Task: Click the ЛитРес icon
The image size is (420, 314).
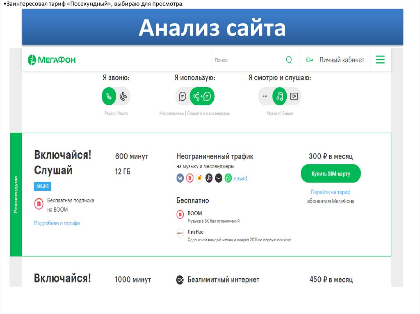Action: click(180, 233)
